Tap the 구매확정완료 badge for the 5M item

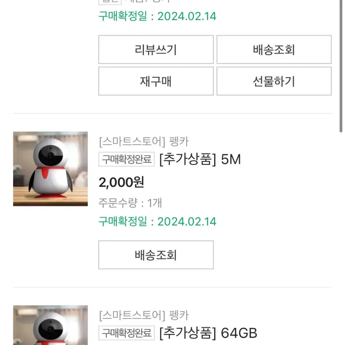tap(126, 159)
